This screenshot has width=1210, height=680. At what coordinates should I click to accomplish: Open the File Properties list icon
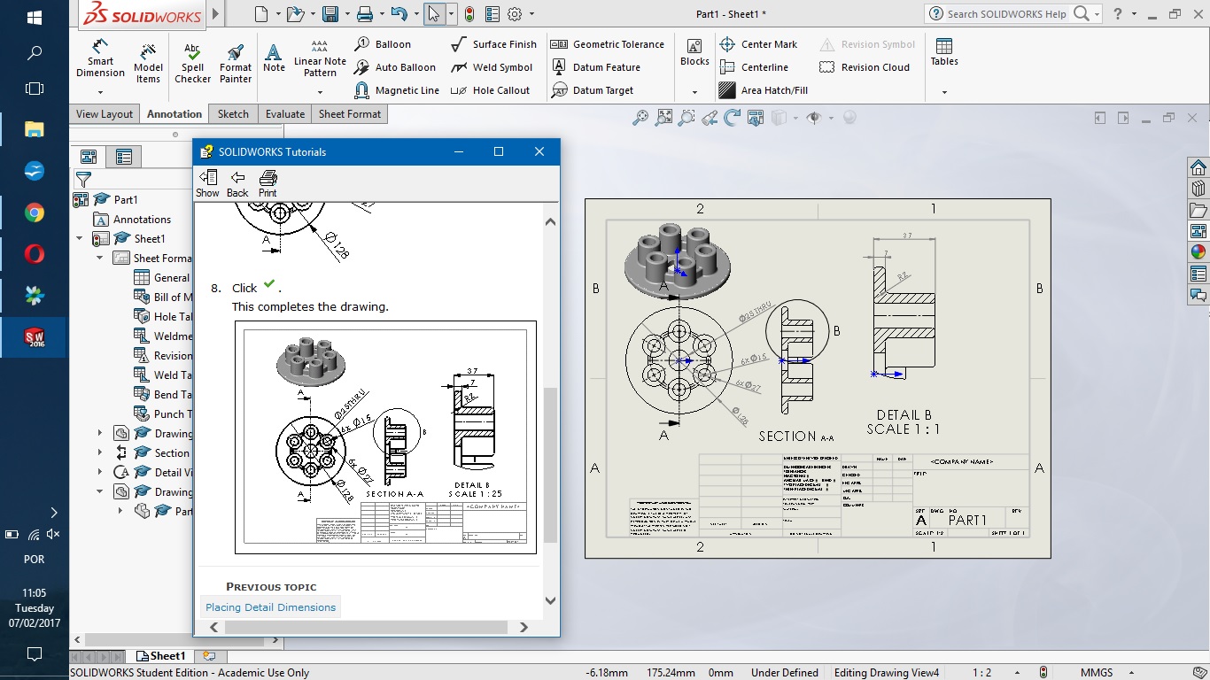pos(492,14)
